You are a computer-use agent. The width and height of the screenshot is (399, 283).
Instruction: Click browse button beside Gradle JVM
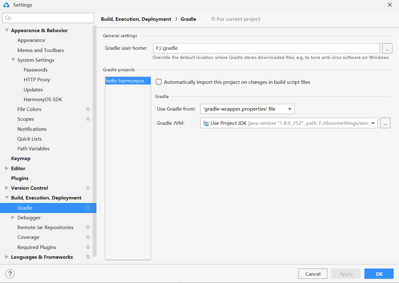pyautogui.click(x=385, y=123)
